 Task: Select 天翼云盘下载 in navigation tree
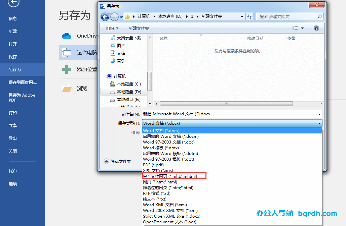click(125, 38)
